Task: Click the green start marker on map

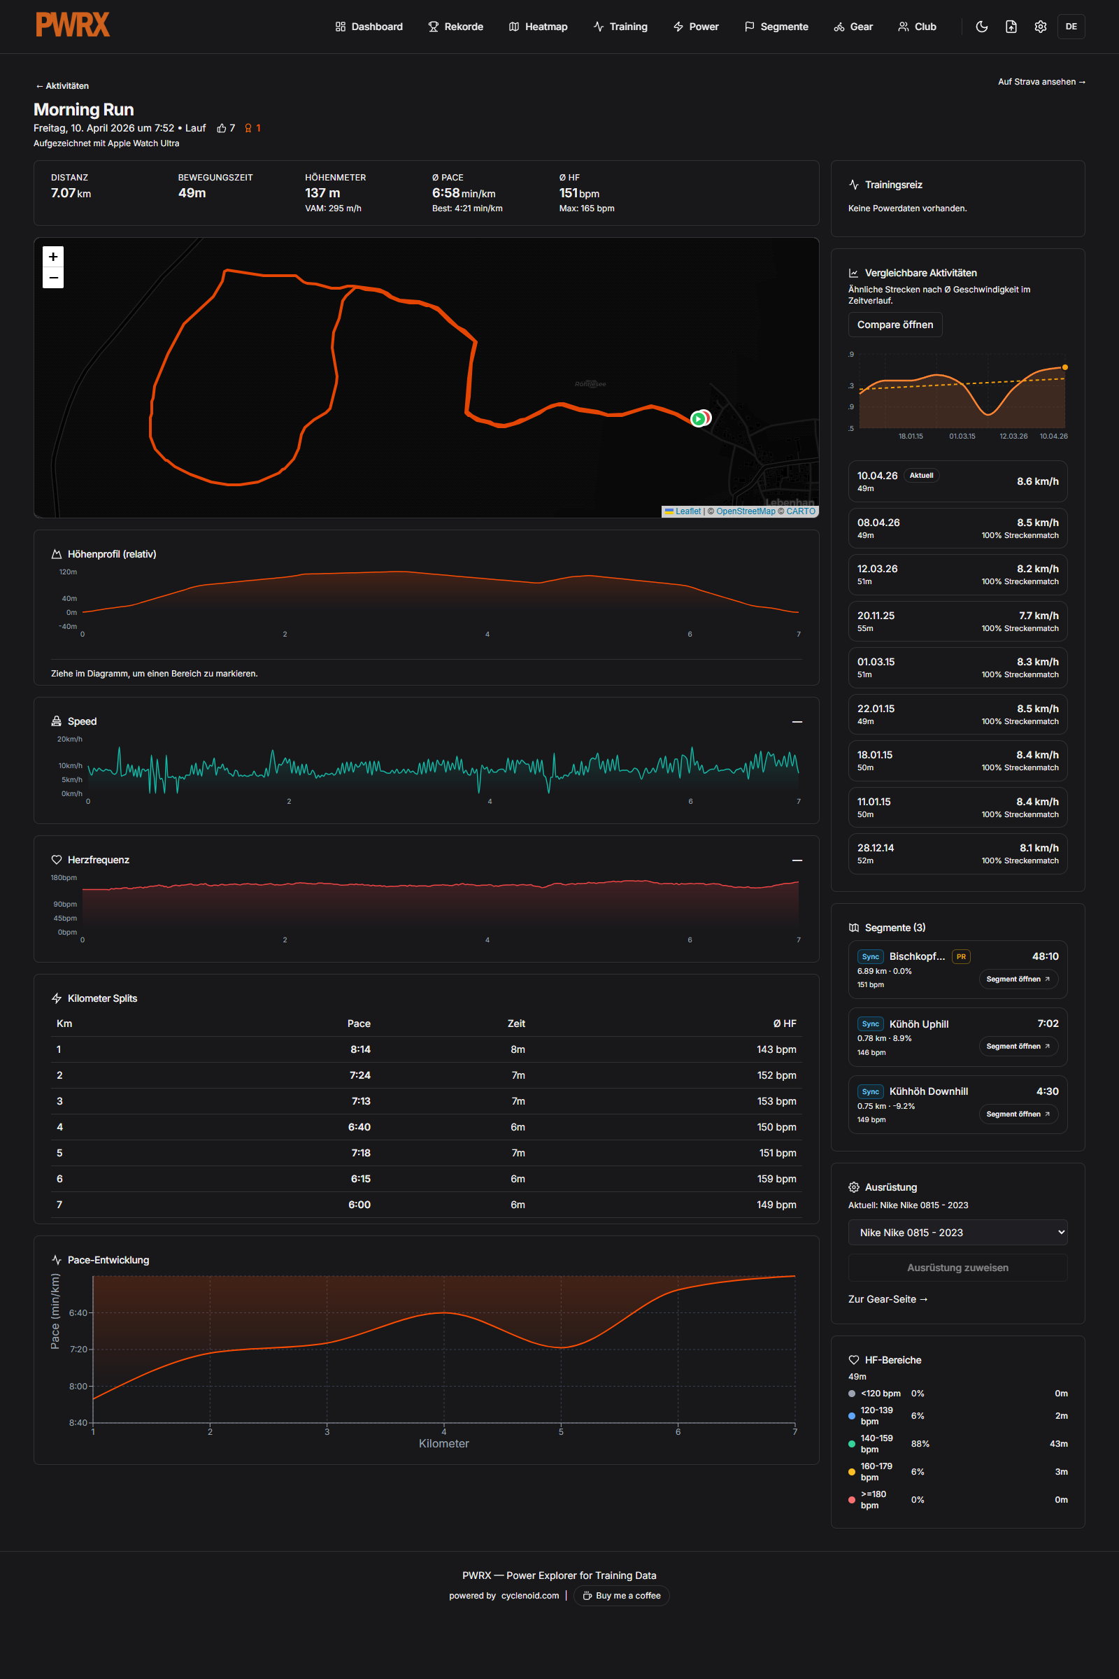Action: click(x=698, y=419)
